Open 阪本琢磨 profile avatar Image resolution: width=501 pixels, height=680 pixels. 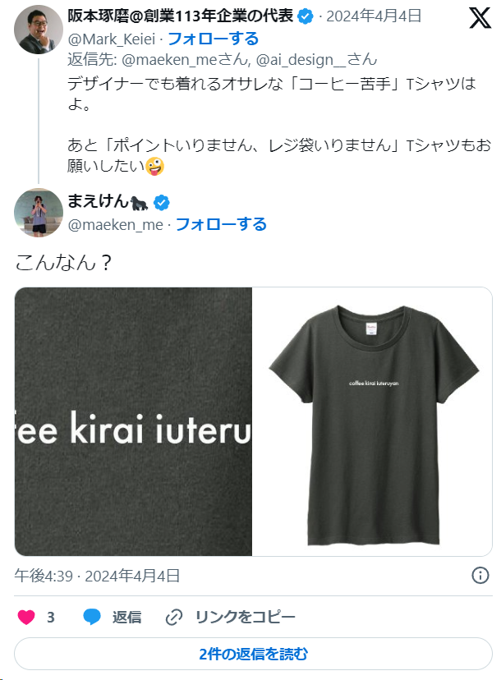point(39,30)
